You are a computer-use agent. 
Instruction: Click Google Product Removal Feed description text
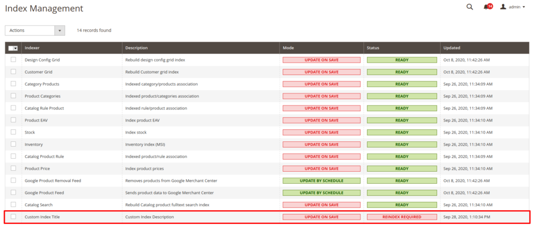(171, 181)
